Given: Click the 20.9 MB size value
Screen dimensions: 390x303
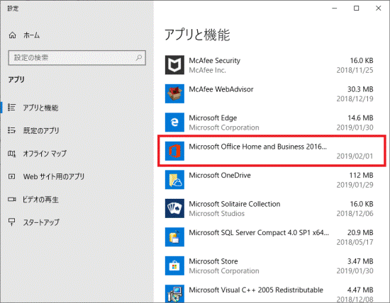Looking at the screenshot, I should [360, 232].
